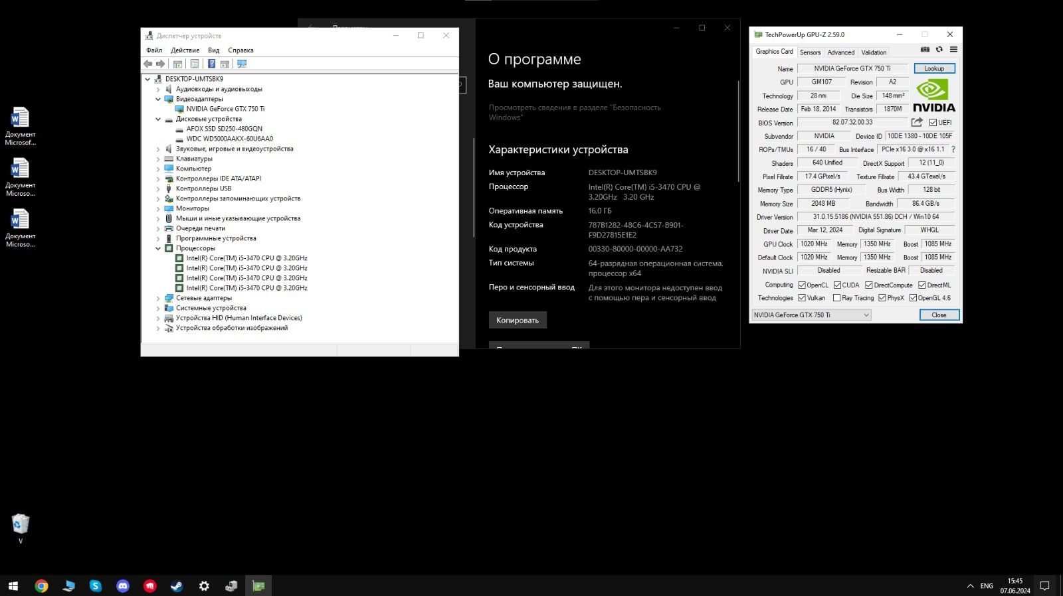Show hidden tray icons with the chevron
The width and height of the screenshot is (1063, 596).
pyautogui.click(x=970, y=586)
